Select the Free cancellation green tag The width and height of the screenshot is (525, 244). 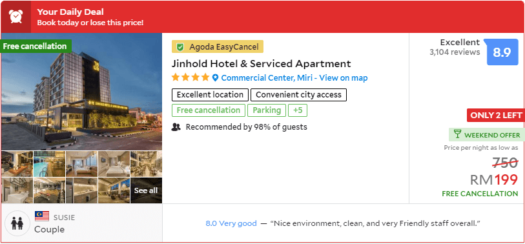click(x=209, y=110)
